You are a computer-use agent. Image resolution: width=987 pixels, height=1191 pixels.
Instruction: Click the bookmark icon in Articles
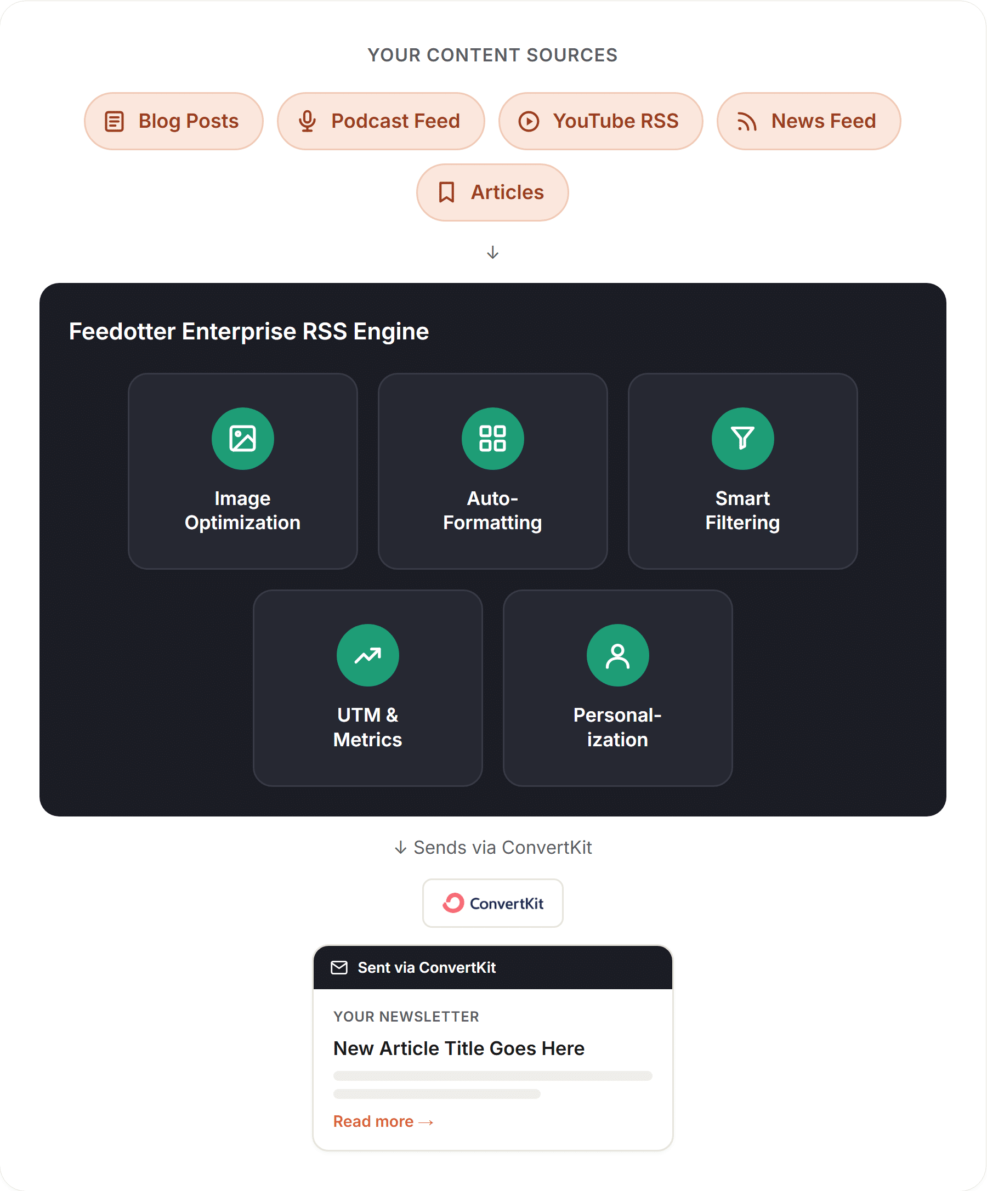click(447, 192)
